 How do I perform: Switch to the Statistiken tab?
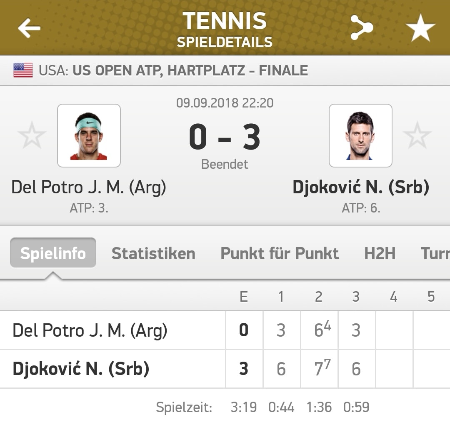[x=153, y=253]
